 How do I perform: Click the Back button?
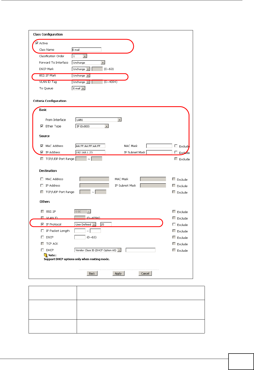click(92, 274)
